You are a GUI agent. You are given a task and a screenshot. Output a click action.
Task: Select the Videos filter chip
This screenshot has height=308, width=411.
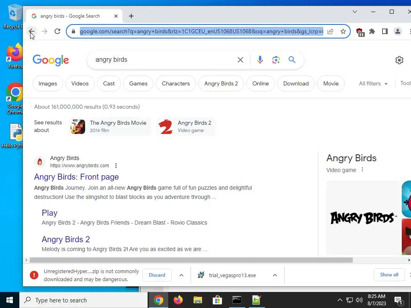80,83
